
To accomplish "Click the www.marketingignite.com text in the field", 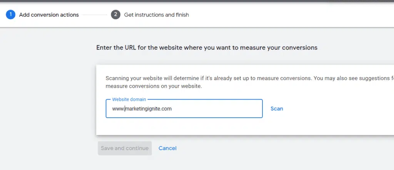I will [x=142, y=109].
